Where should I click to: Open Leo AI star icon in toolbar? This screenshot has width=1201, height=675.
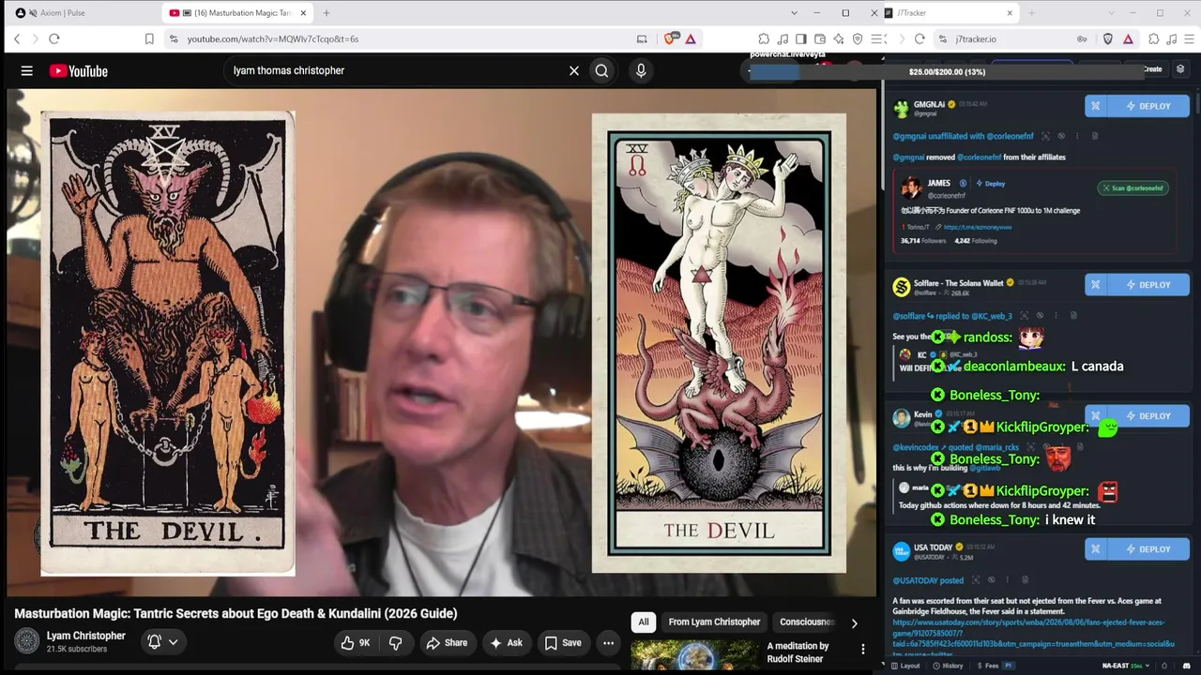[839, 38]
